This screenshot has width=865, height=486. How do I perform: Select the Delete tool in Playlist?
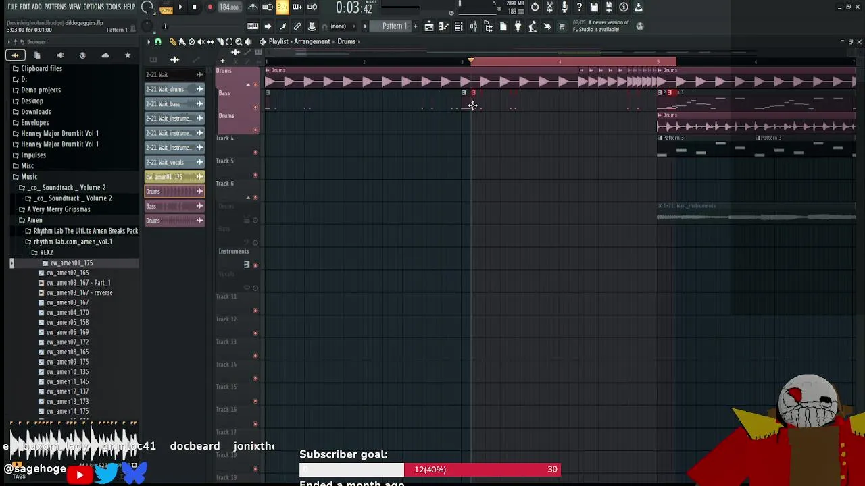click(191, 42)
